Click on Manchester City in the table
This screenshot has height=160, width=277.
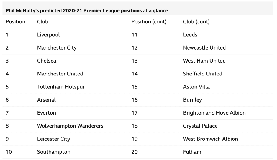(x=57, y=48)
